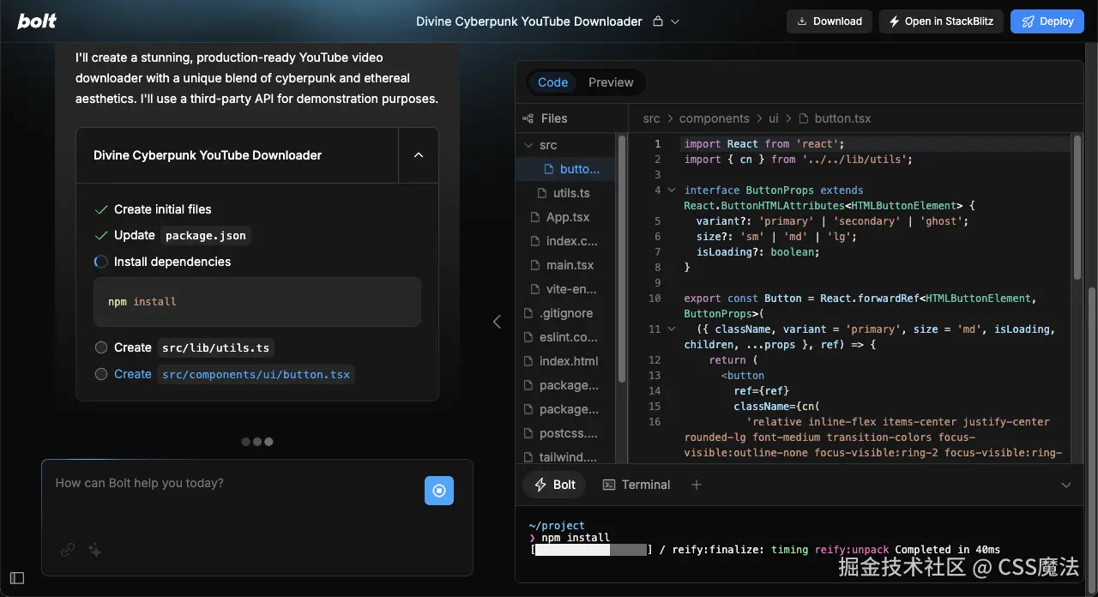Click the Install dependencies step text
This screenshot has width=1098, height=597.
[172, 262]
